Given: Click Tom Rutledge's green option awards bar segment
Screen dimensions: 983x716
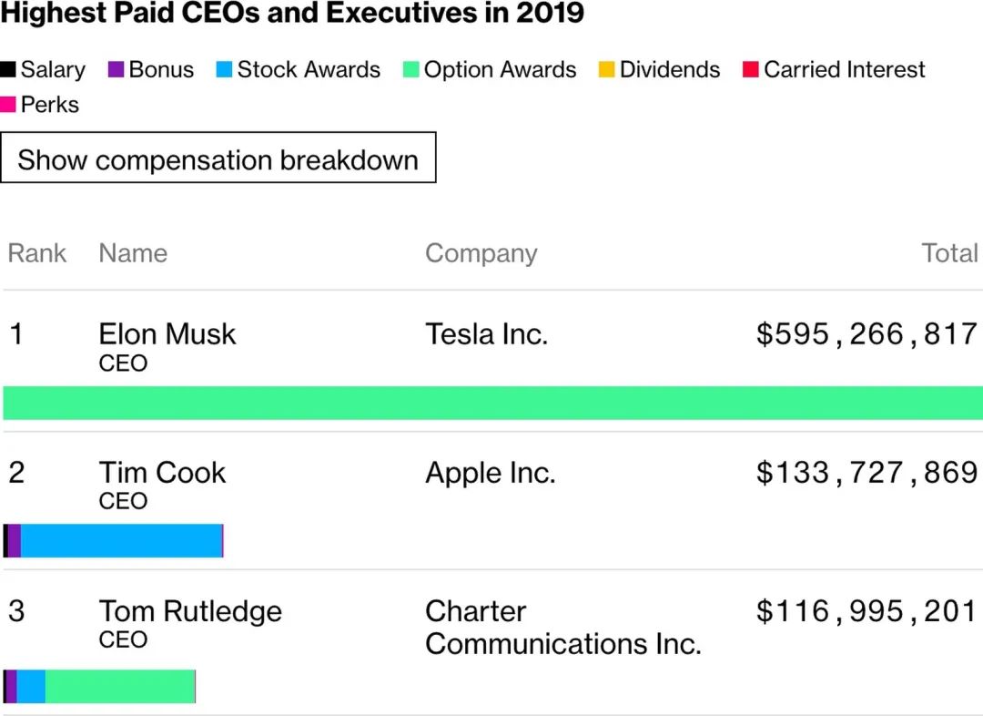Looking at the screenshot, I should pyautogui.click(x=120, y=687).
